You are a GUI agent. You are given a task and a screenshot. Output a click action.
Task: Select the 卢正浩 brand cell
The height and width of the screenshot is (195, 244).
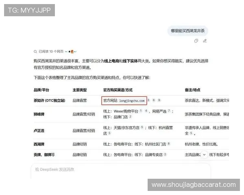[x=39, y=131]
